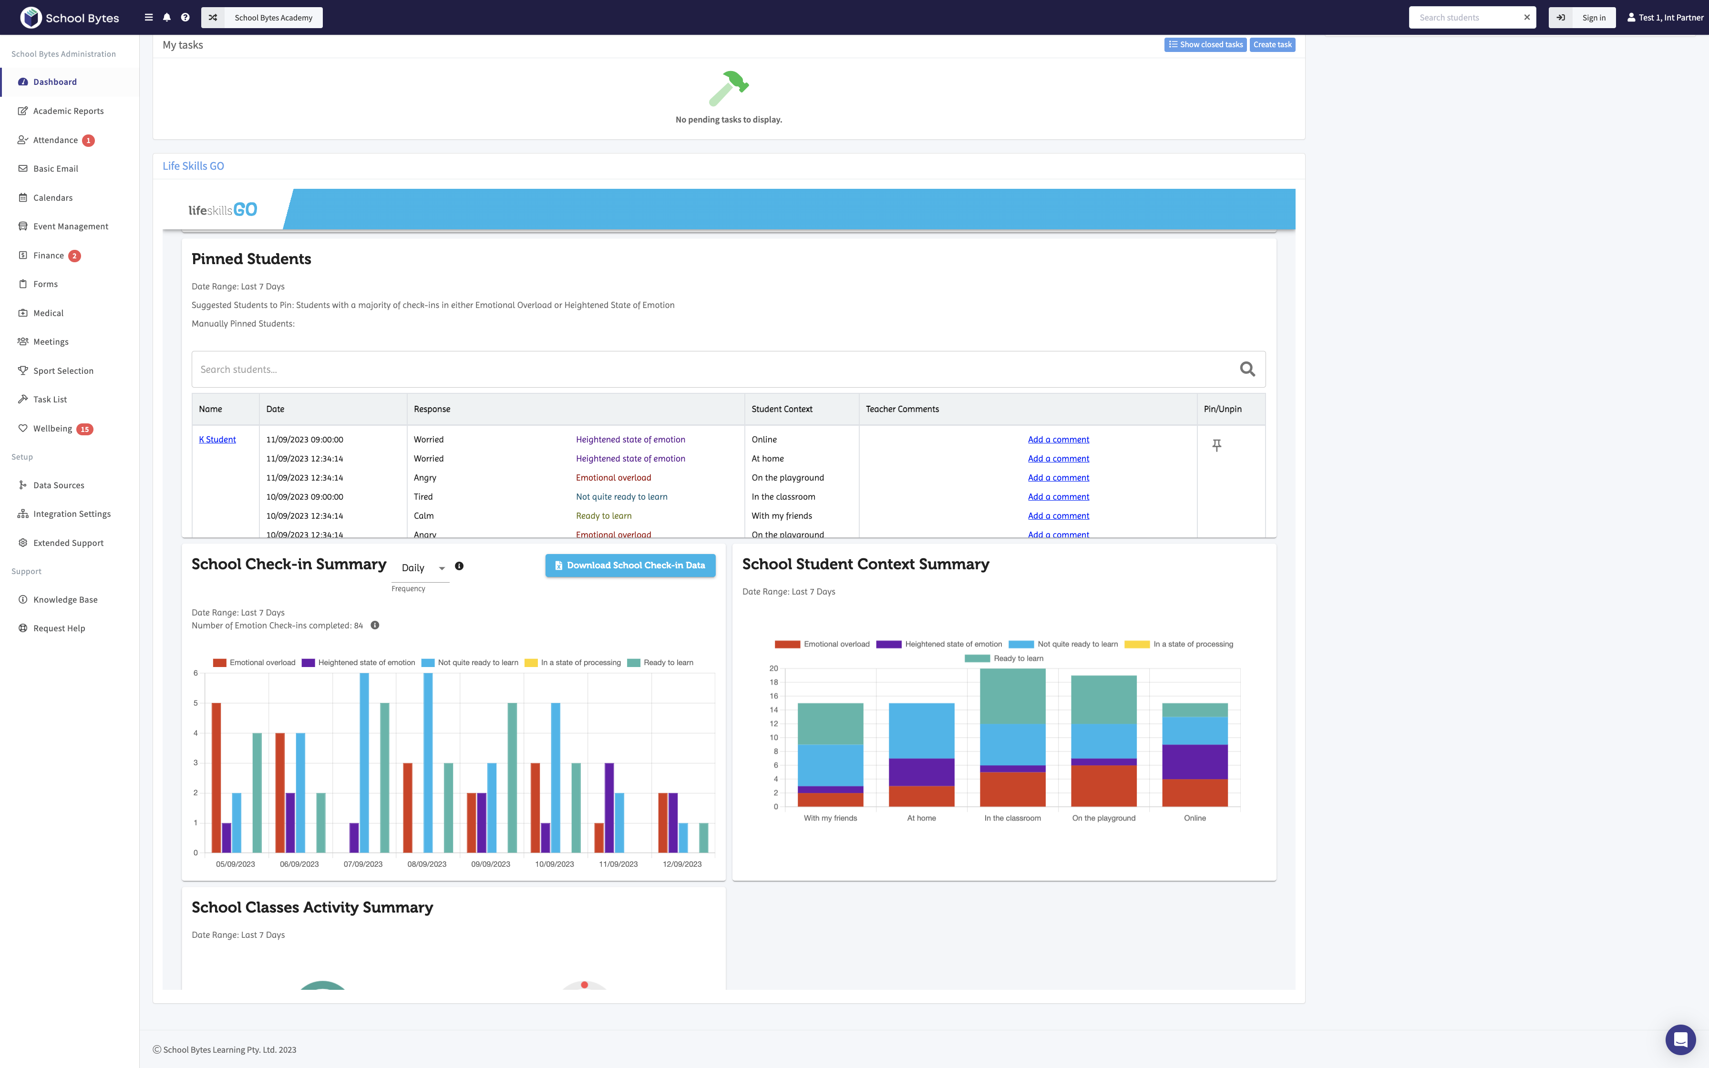Click info icon beside Emotion Check-ins count
Viewport: 1709px width, 1068px height.
click(375, 625)
